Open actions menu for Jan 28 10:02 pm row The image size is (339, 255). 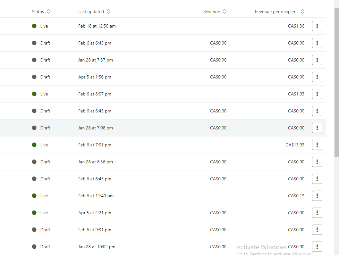click(317, 247)
